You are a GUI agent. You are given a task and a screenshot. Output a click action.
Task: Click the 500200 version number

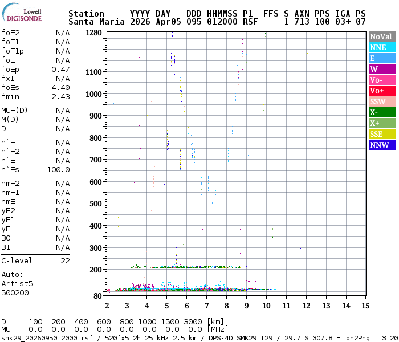15,293
